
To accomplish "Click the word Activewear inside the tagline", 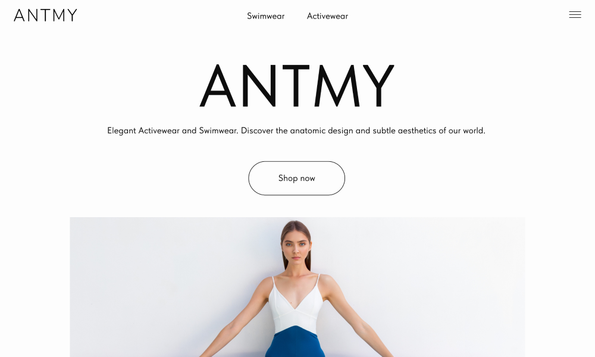I will (x=159, y=131).
